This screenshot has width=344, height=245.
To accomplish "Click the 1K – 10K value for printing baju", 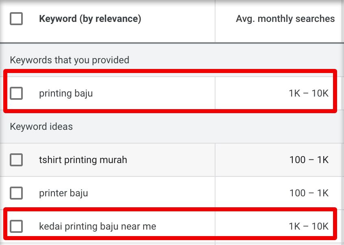I will (x=309, y=93).
